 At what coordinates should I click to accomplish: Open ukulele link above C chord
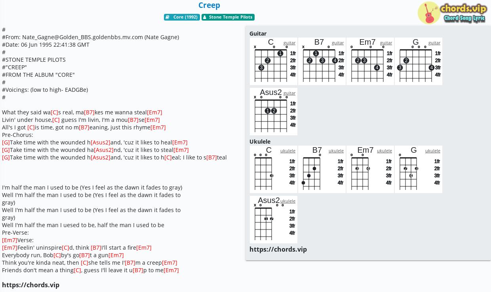click(288, 151)
